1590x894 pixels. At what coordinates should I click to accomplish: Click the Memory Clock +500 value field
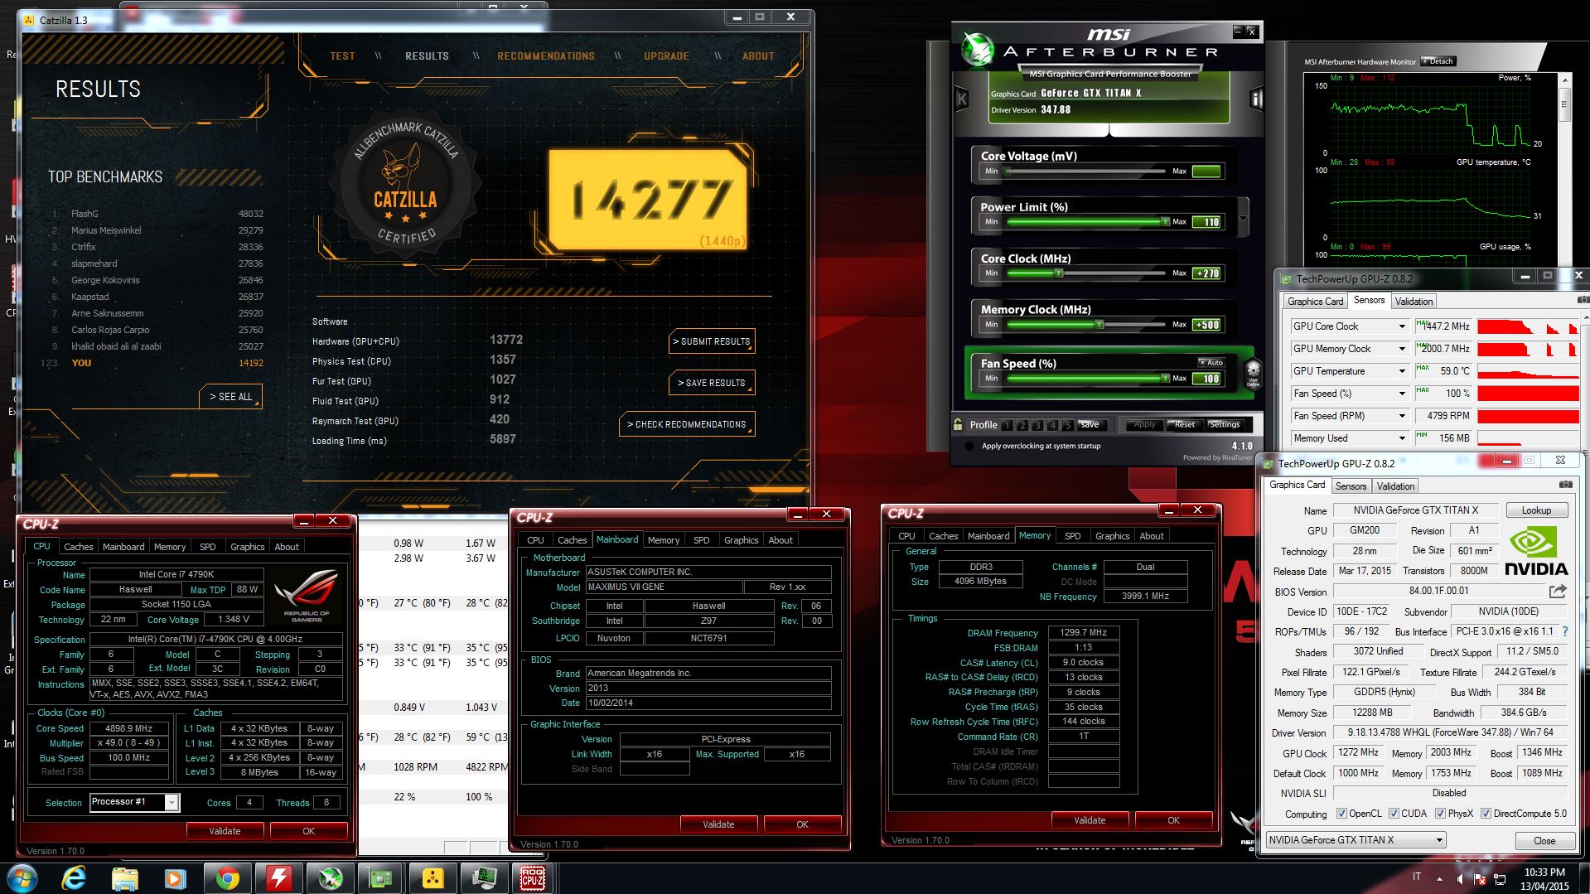(1206, 325)
